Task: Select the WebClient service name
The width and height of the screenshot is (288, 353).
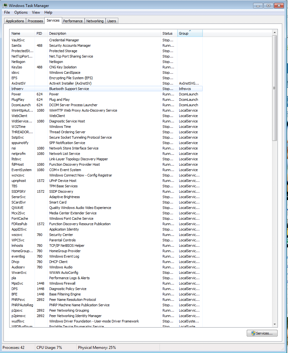Action: tap(19, 116)
